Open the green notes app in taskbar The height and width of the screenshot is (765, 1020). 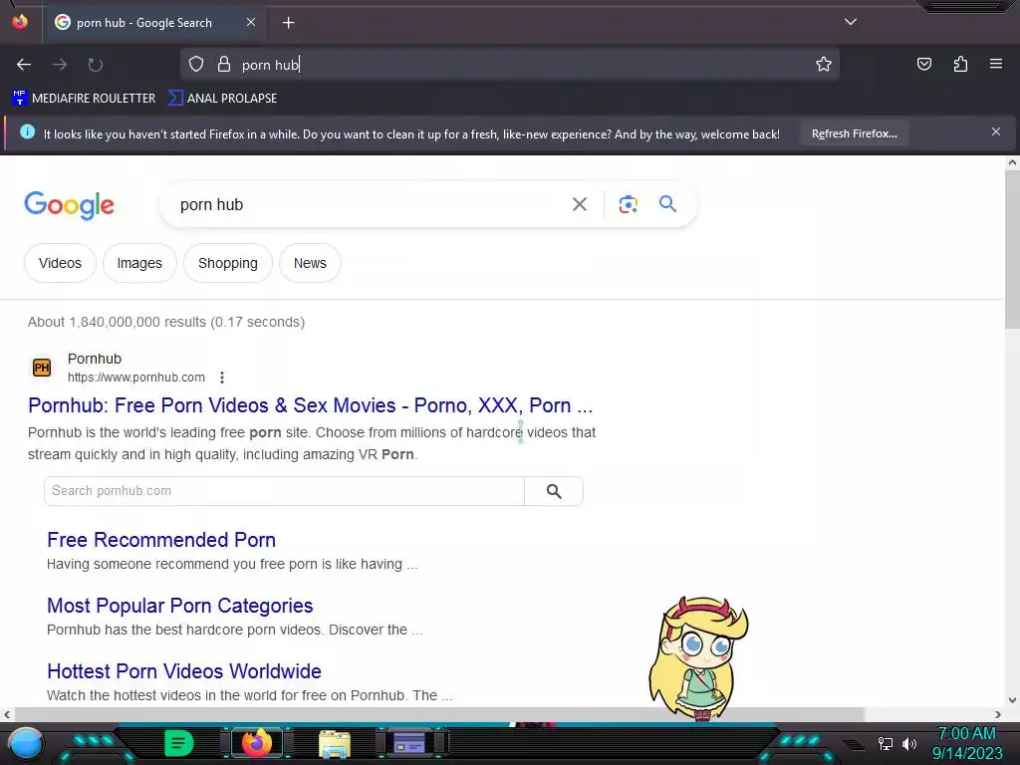tap(178, 743)
